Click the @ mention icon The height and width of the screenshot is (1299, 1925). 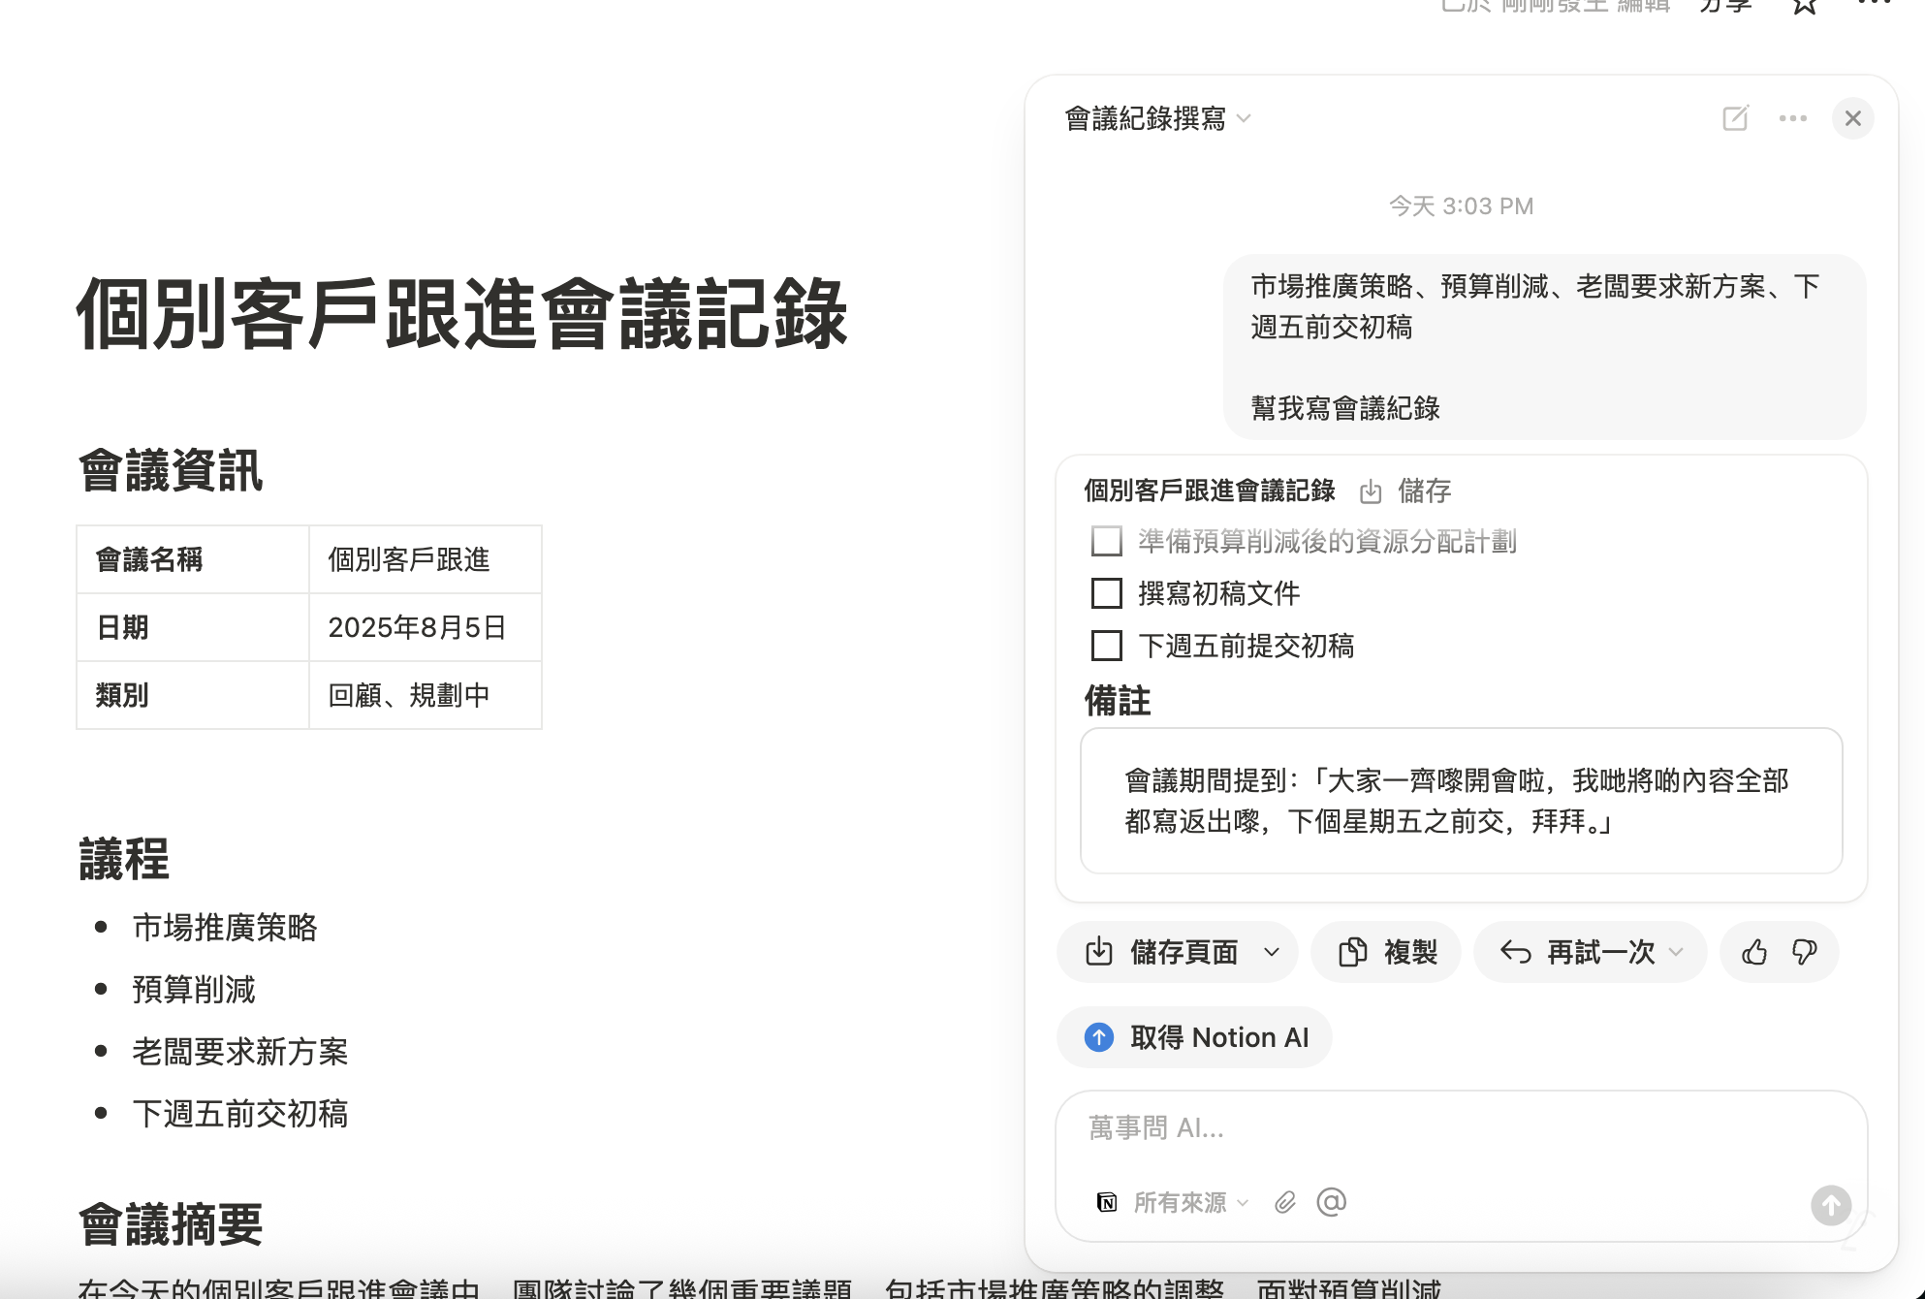point(1332,1202)
